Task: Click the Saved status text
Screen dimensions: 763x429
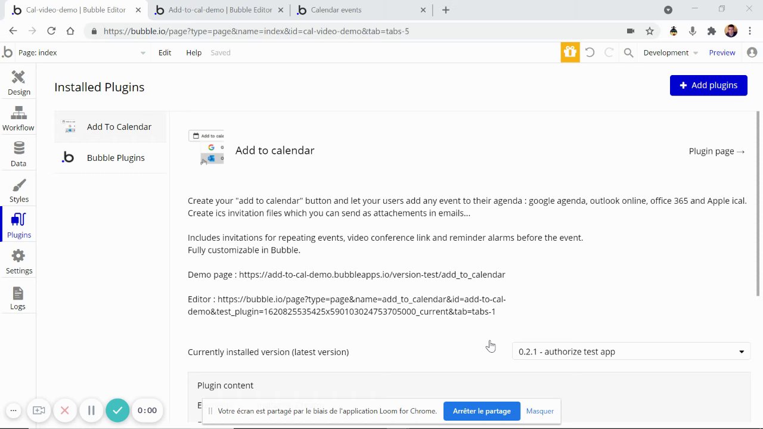Action: 221,52
